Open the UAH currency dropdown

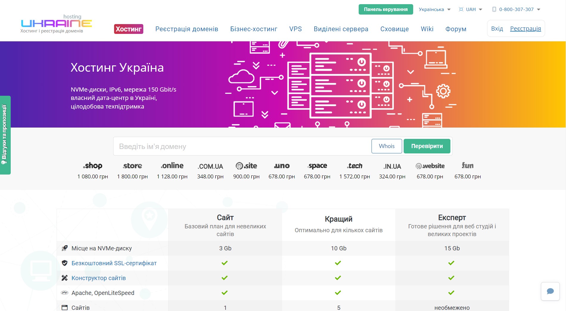[x=470, y=10]
